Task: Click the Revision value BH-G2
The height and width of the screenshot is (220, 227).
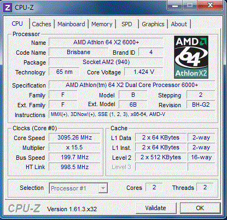Action: 201,105
